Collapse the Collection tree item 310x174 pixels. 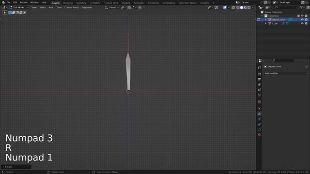pos(262,16)
